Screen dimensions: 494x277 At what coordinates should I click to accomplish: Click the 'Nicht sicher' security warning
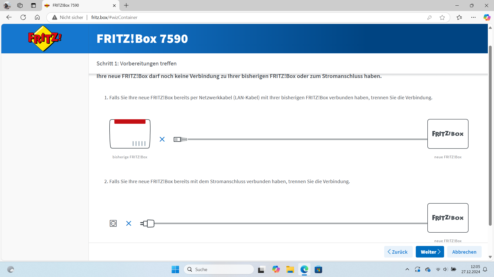pos(68,17)
